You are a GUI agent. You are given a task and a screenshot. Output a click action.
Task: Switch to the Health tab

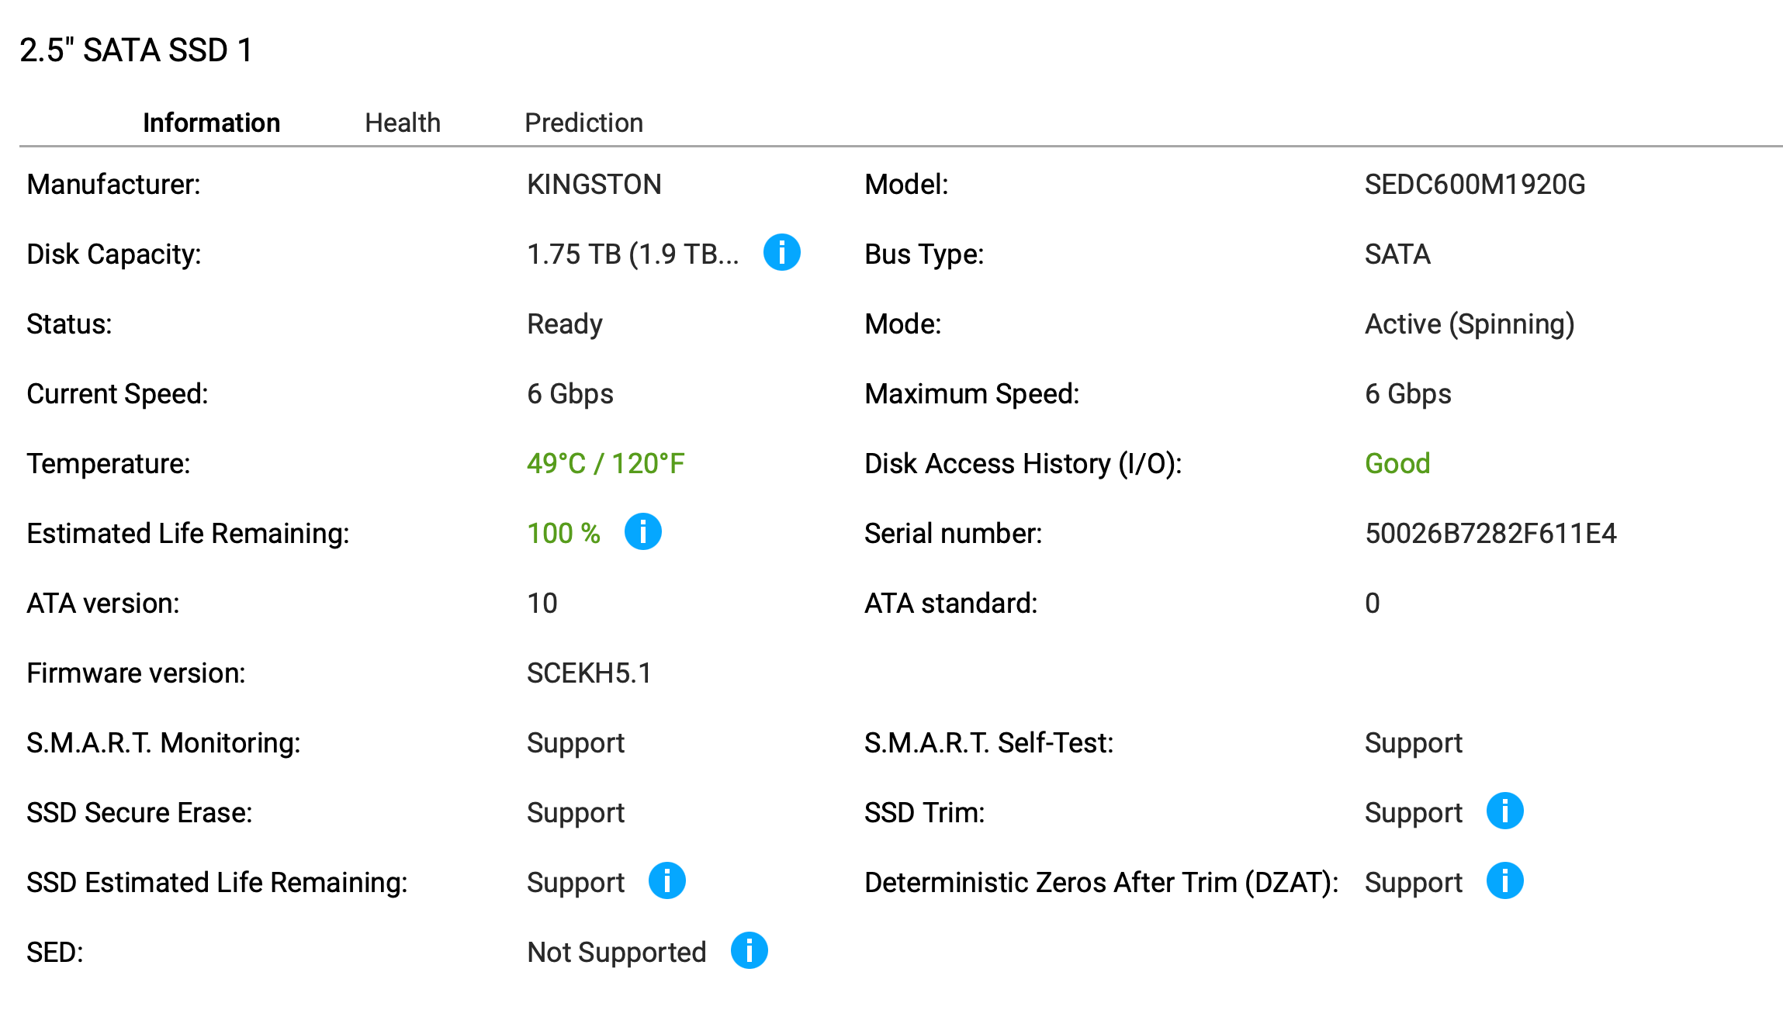tap(403, 123)
